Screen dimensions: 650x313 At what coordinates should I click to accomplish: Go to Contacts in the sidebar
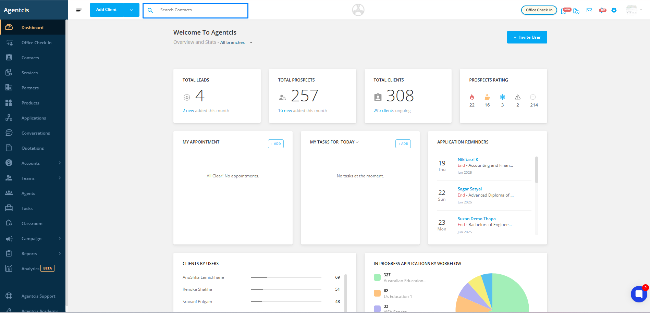click(x=33, y=58)
